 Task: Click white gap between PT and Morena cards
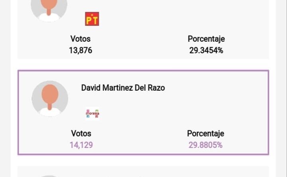click(x=143, y=64)
